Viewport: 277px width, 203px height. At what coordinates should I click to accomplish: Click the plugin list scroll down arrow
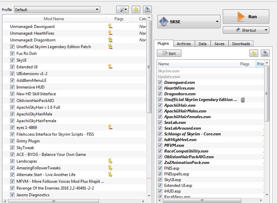[267, 195]
